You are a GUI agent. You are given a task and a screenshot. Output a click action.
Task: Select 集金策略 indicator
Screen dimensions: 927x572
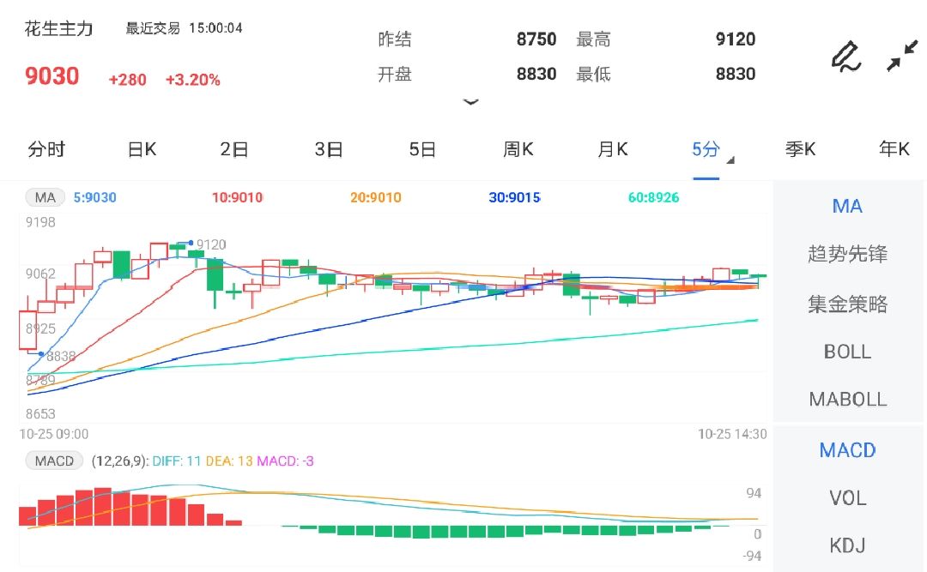pos(847,304)
